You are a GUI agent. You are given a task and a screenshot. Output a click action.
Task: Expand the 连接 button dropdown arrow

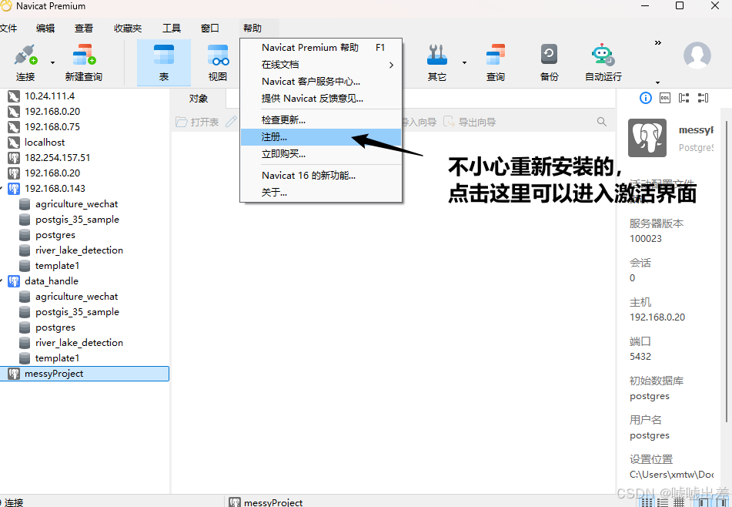point(53,62)
